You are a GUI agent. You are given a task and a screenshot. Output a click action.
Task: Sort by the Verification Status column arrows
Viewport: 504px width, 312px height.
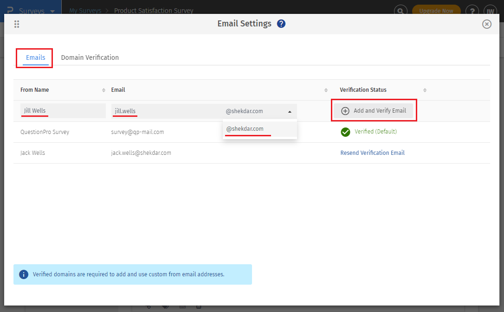tap(425, 90)
